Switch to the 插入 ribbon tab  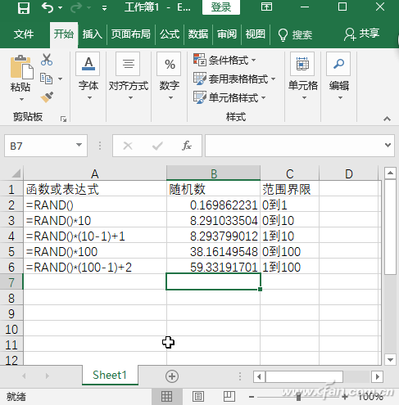93,34
